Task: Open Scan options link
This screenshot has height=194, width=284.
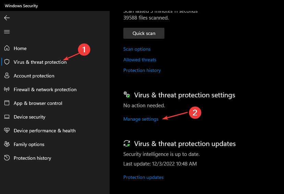Action: coord(137,49)
